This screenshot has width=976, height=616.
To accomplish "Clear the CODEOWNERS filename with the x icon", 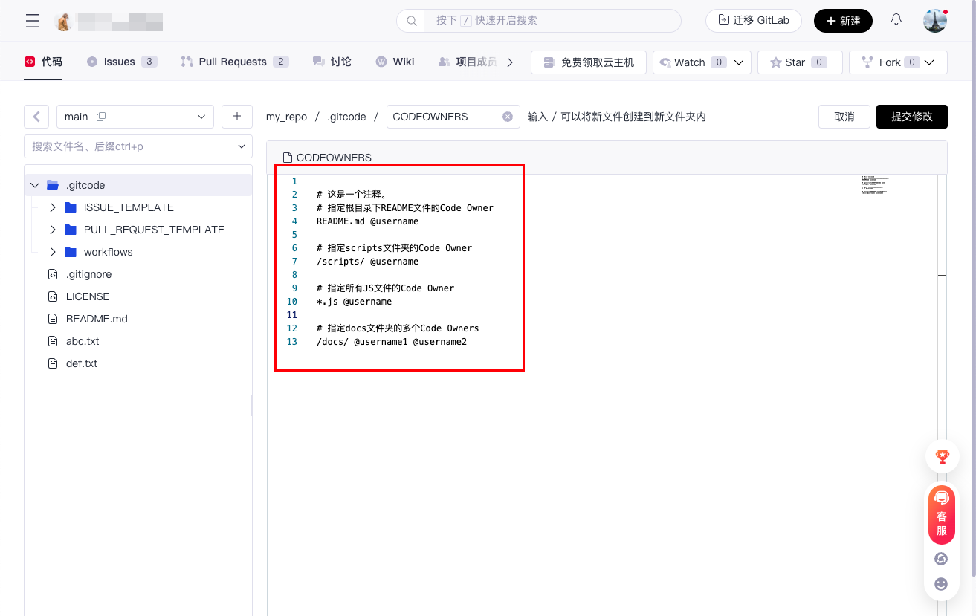I will coord(508,117).
